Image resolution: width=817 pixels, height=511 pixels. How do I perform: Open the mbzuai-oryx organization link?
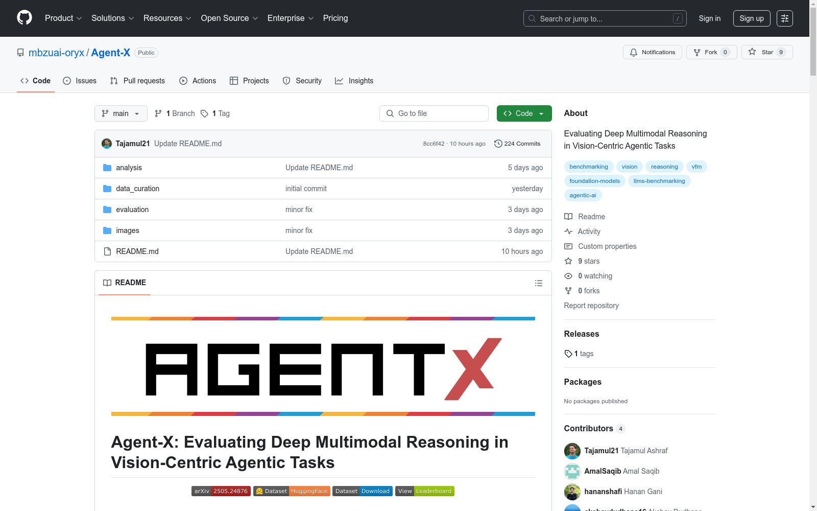pyautogui.click(x=56, y=53)
